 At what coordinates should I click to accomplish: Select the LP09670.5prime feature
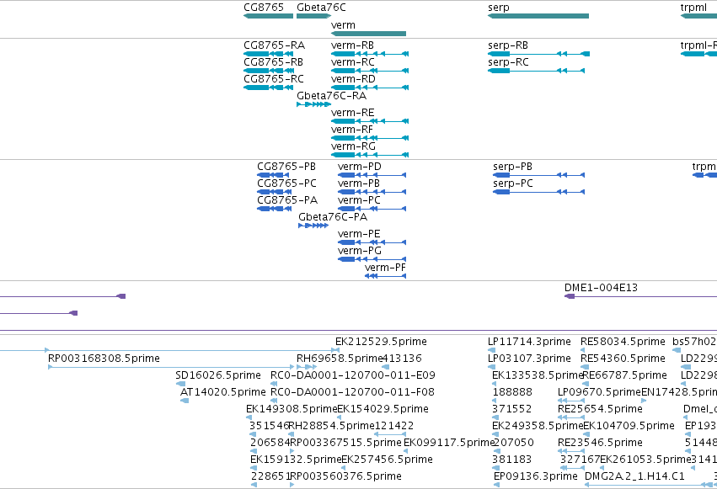pos(571,401)
